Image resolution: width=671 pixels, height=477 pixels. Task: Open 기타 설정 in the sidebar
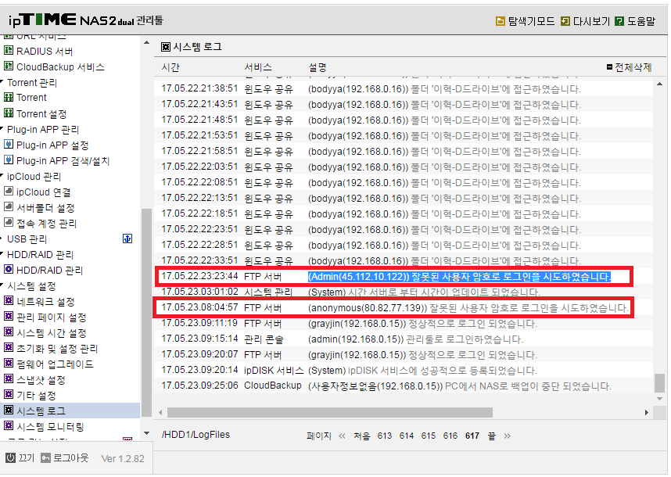pos(36,396)
